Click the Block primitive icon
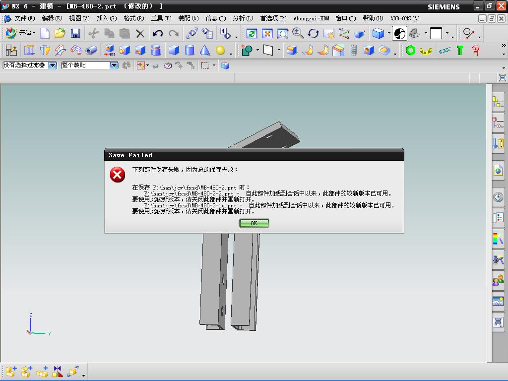The image size is (508, 381). [x=174, y=50]
